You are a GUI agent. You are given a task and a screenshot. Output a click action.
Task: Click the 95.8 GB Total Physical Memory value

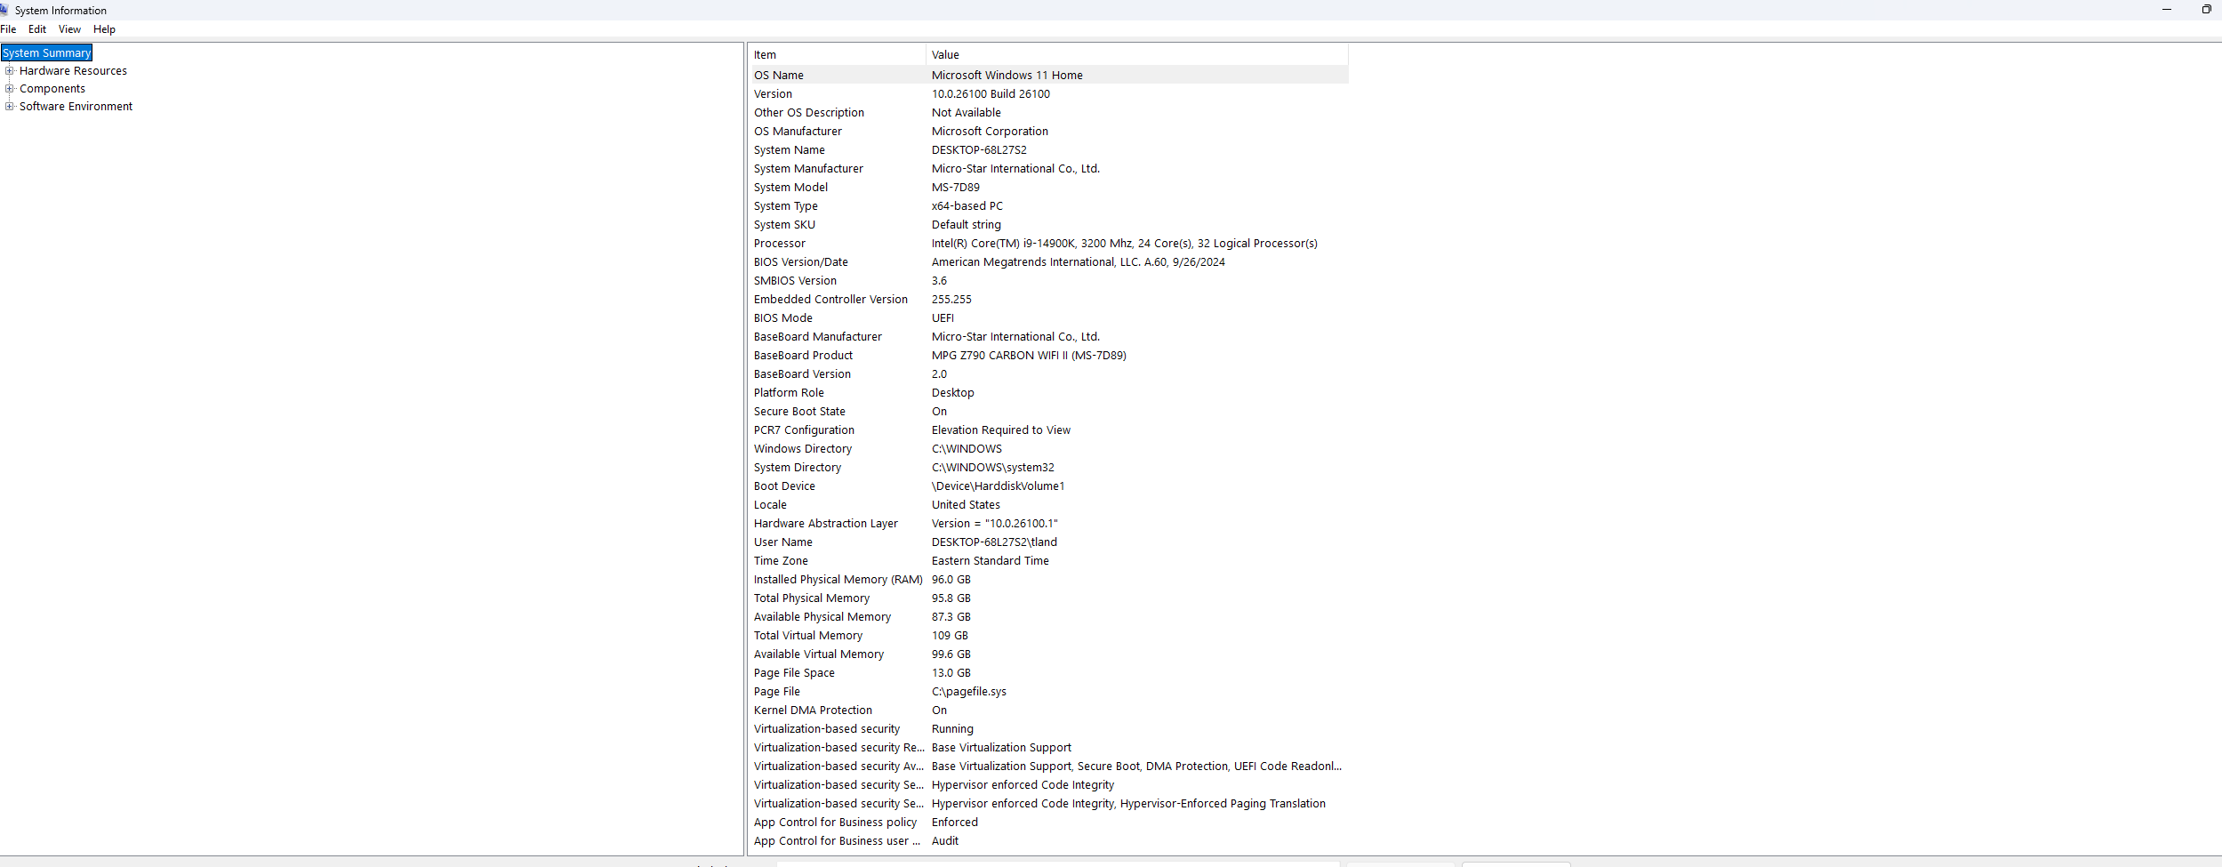point(951,598)
